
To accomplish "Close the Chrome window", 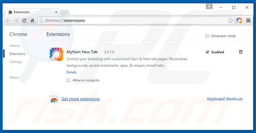I will click(247, 7).
